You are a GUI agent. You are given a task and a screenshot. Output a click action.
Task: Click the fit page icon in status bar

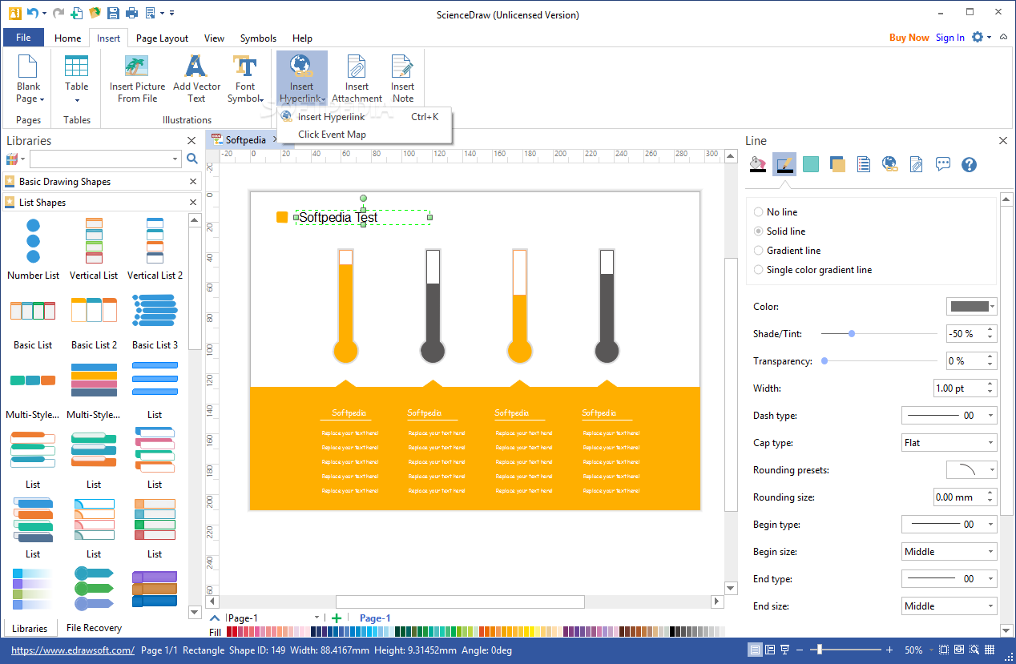tap(944, 650)
